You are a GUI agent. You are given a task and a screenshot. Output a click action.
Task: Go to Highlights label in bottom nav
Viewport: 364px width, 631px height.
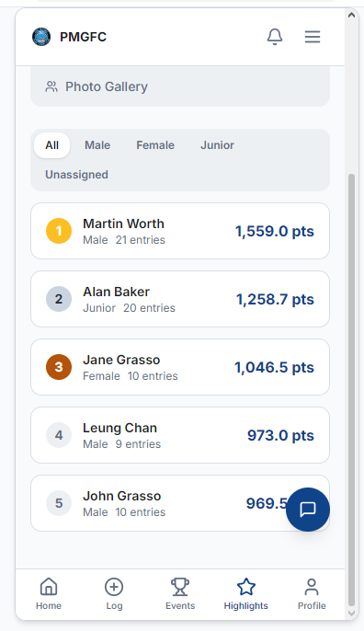point(246,606)
